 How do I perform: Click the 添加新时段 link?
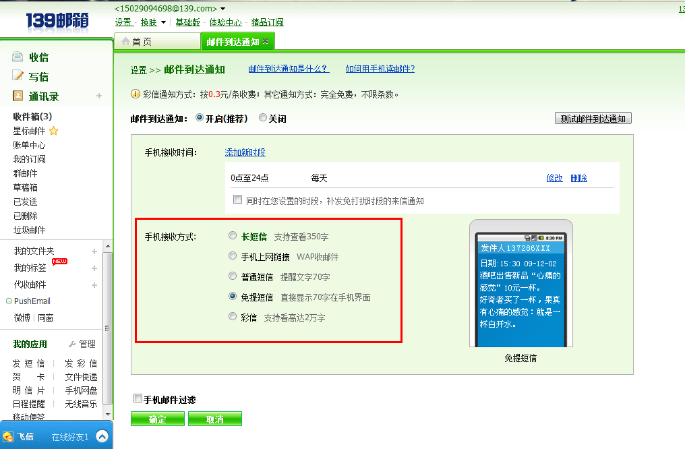point(245,152)
